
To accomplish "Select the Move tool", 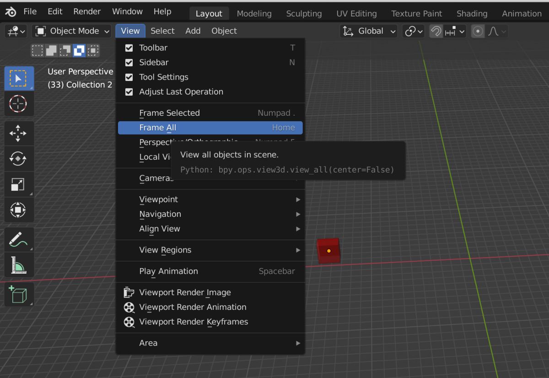I will coord(19,133).
